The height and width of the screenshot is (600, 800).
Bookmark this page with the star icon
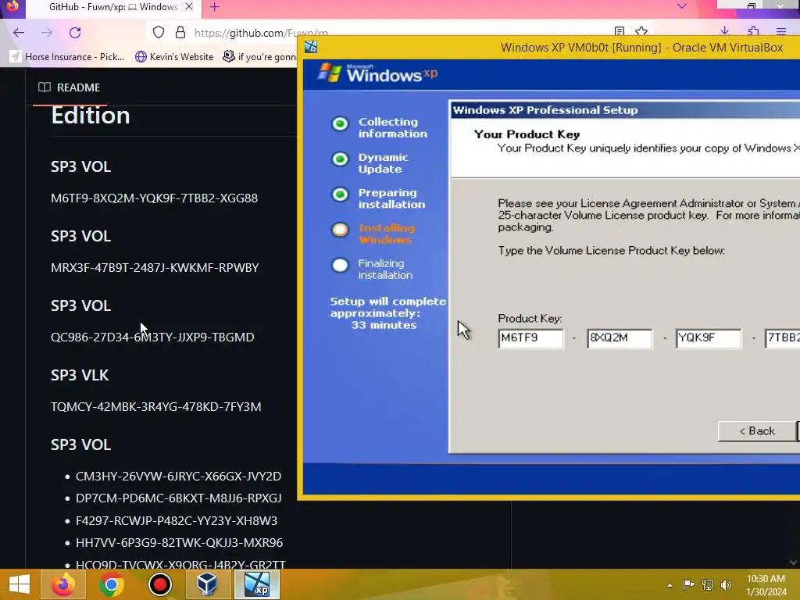[642, 31]
